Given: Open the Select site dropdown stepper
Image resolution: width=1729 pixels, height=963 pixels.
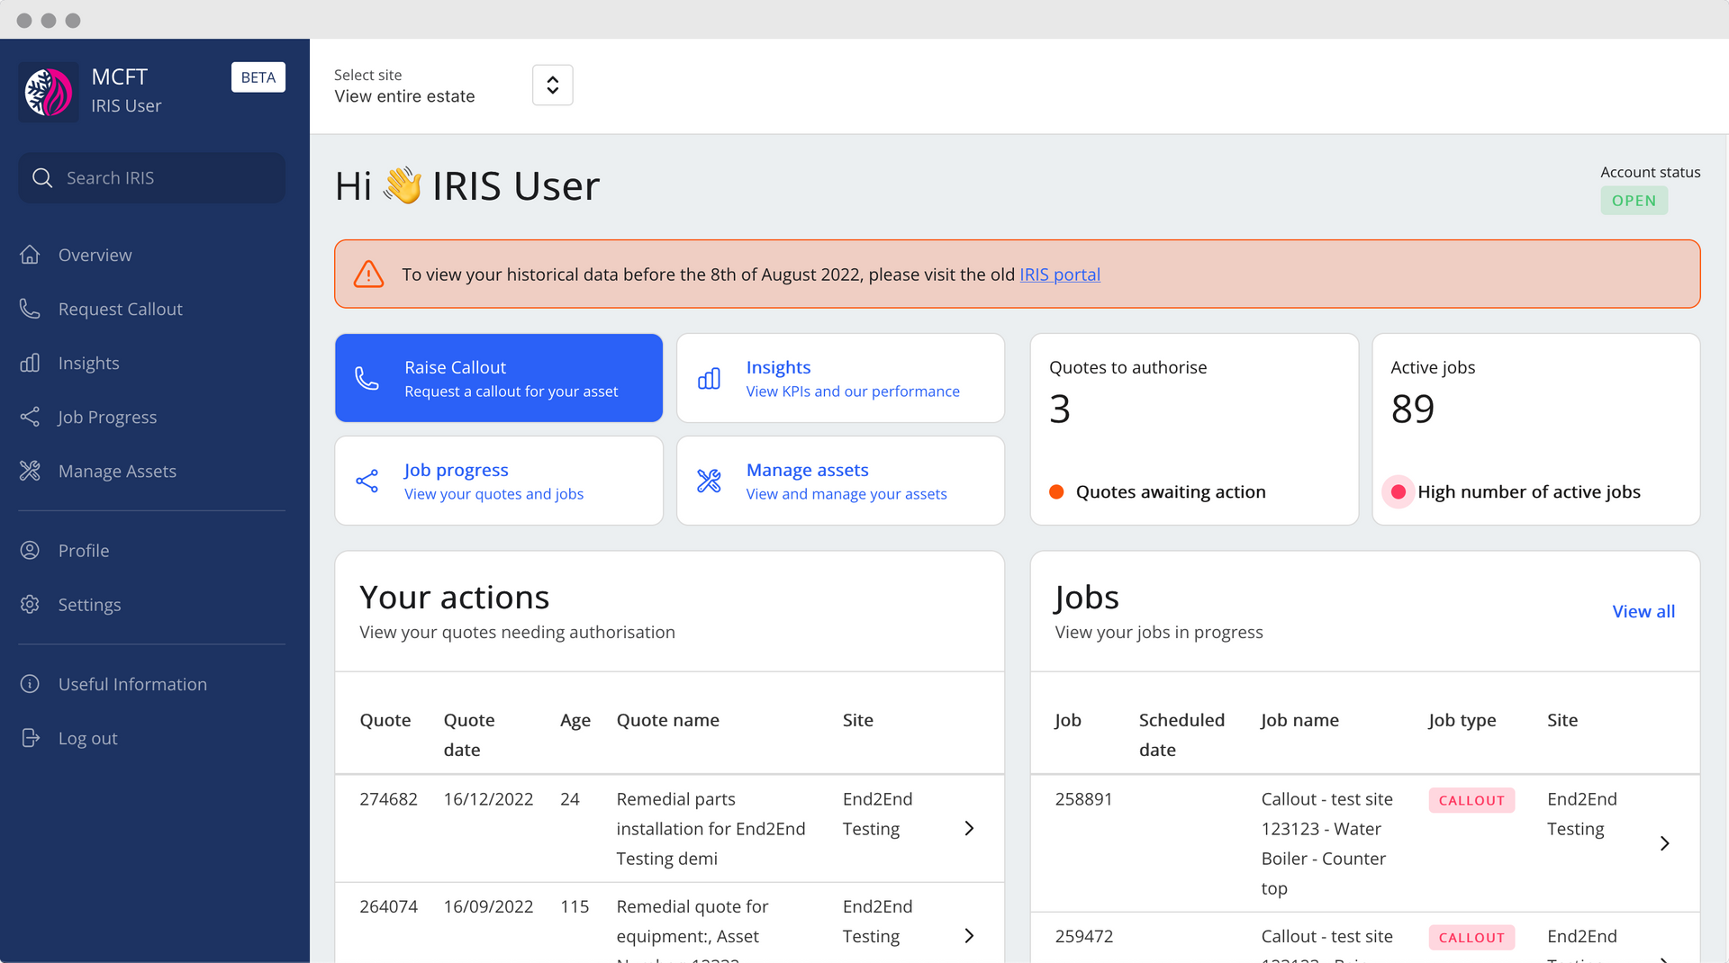Looking at the screenshot, I should 552,85.
